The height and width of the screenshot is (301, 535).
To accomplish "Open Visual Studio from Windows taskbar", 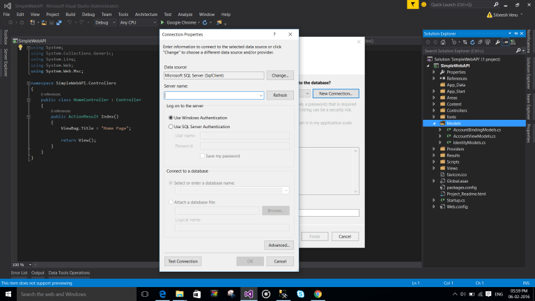I will coord(249,294).
